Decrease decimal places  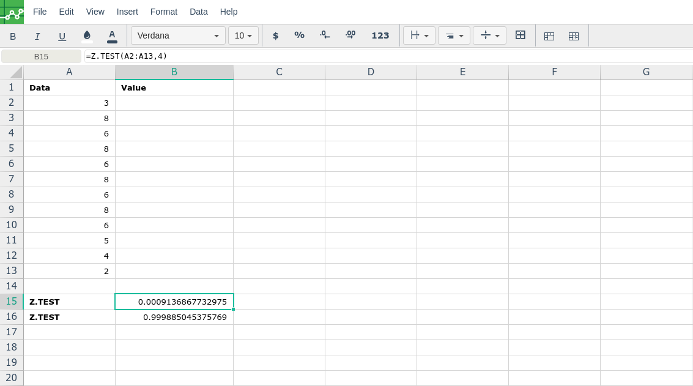[325, 35]
